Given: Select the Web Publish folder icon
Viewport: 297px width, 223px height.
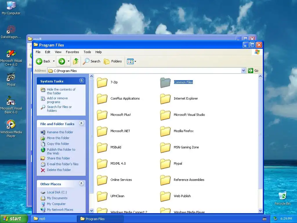Looking at the screenshot, I should pyautogui.click(x=165, y=197).
